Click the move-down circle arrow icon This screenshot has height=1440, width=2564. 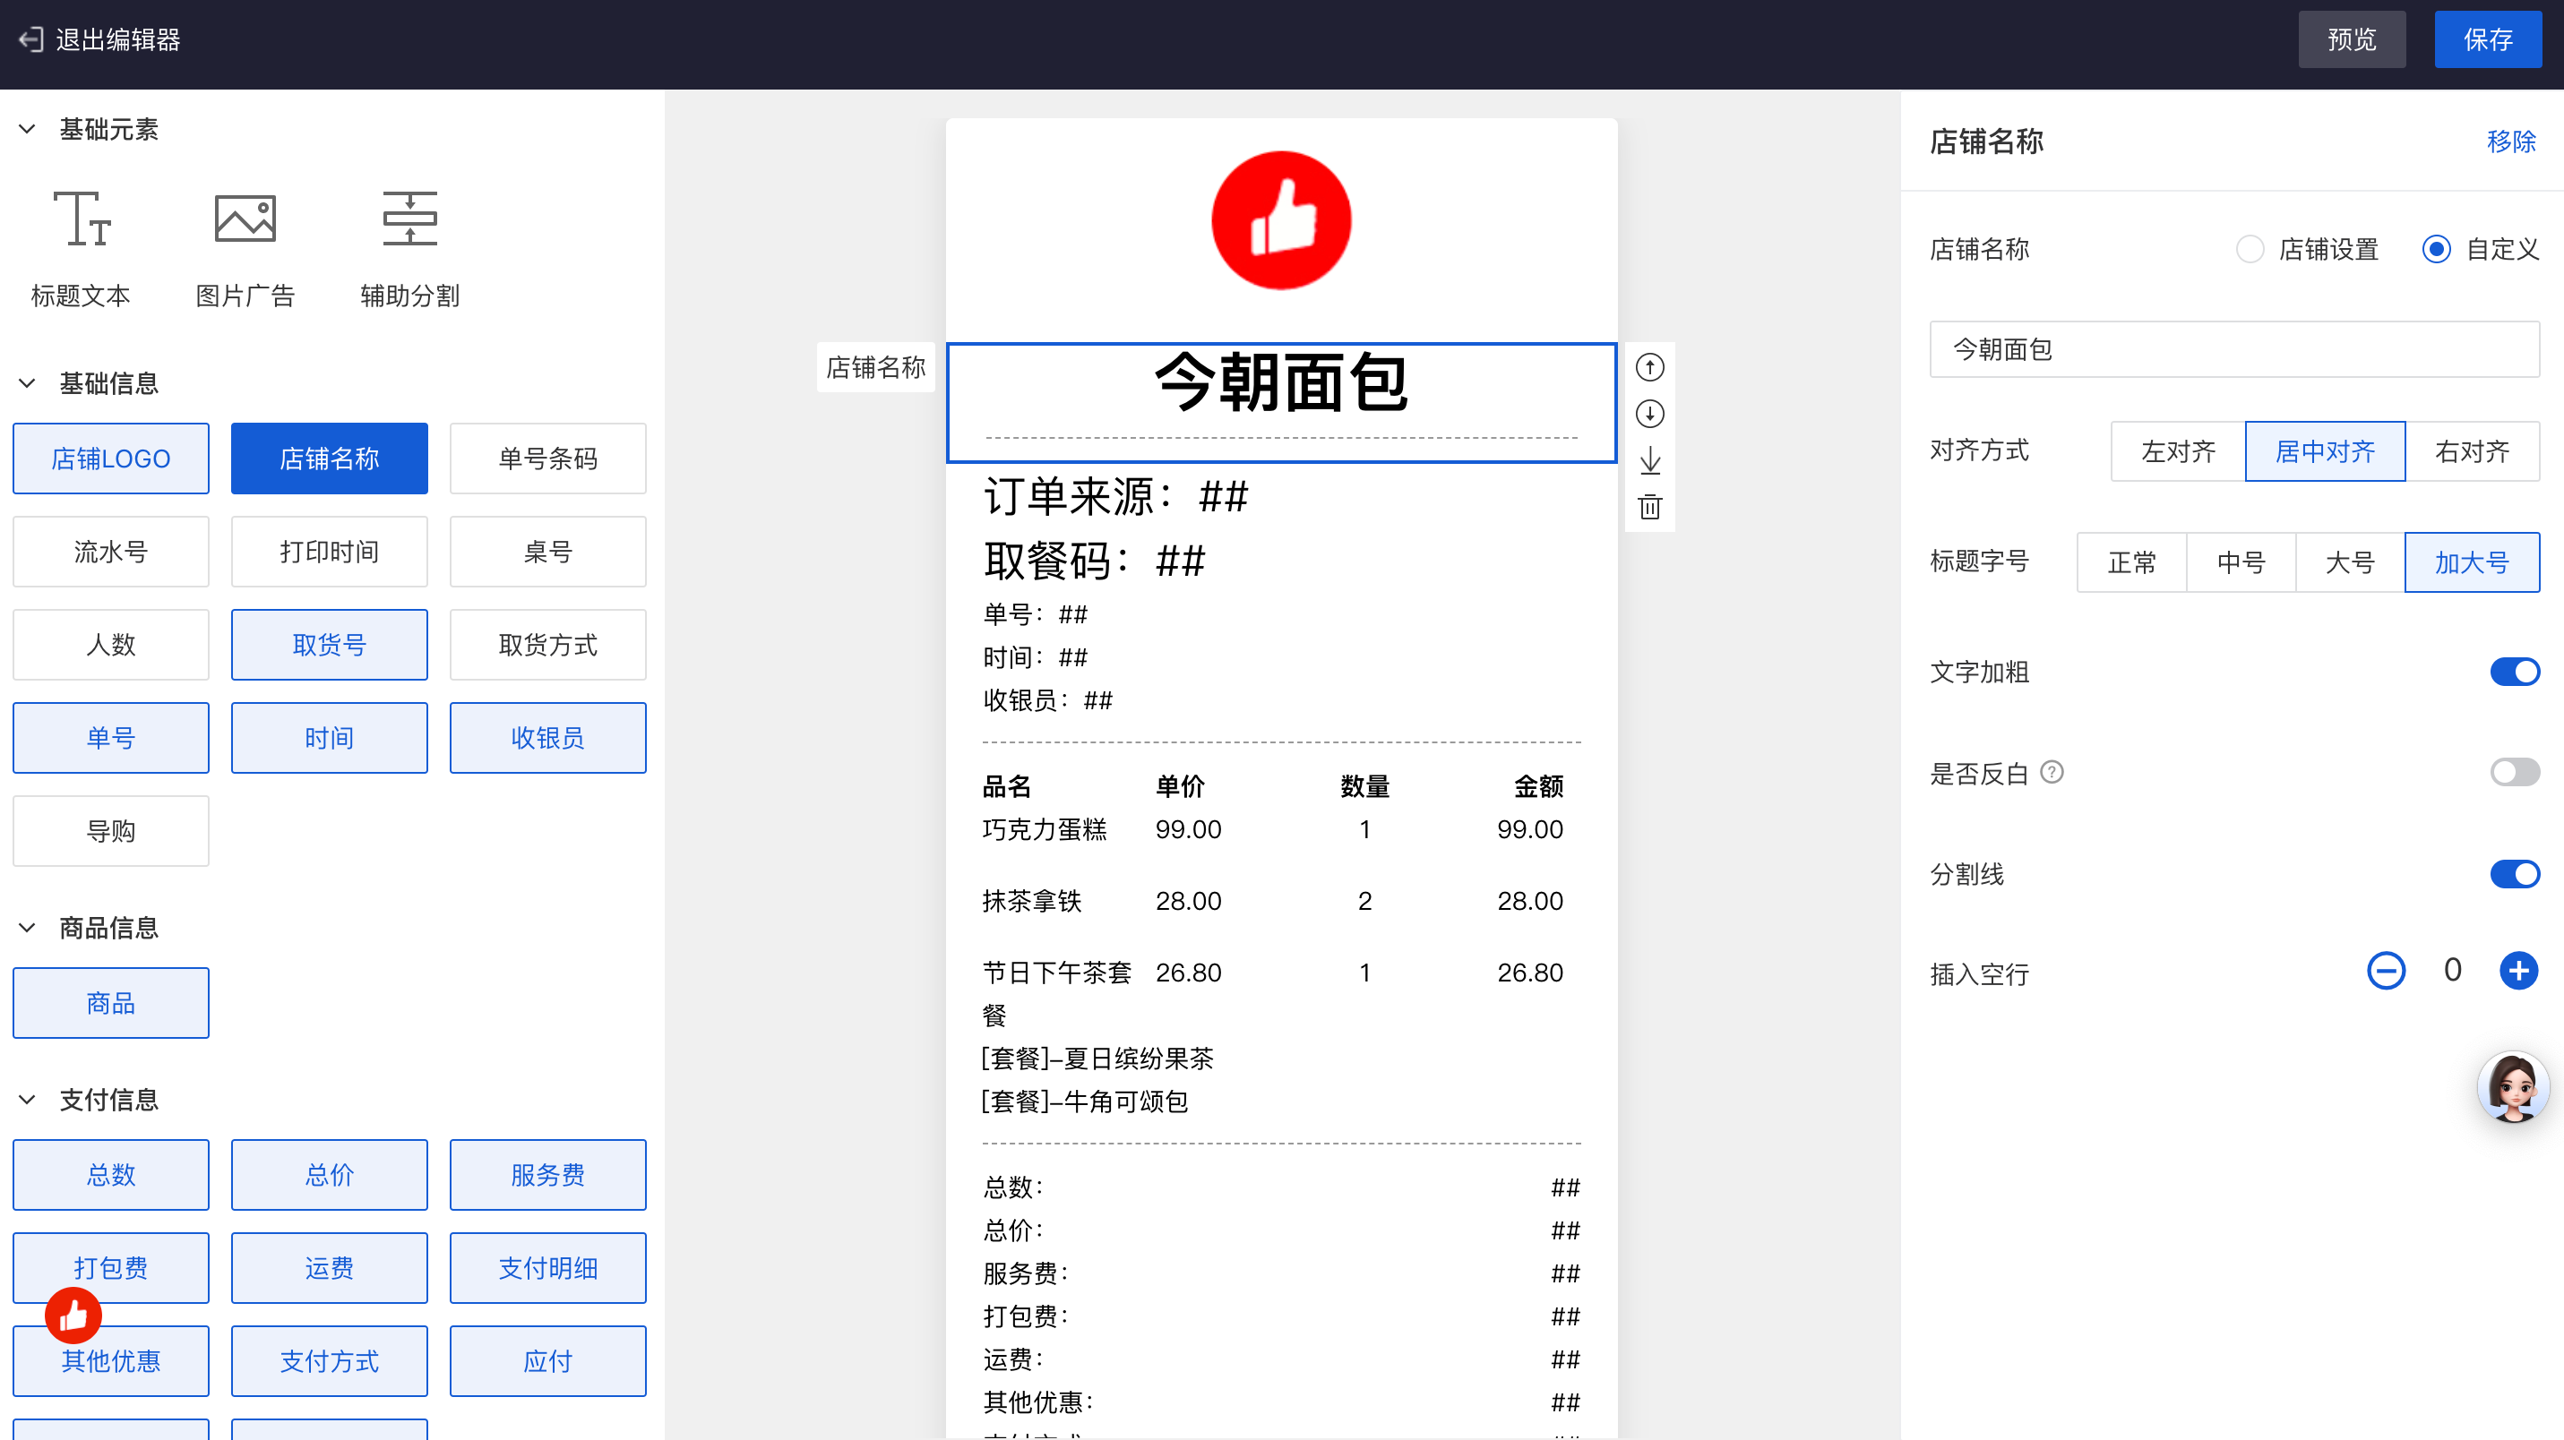[1649, 414]
